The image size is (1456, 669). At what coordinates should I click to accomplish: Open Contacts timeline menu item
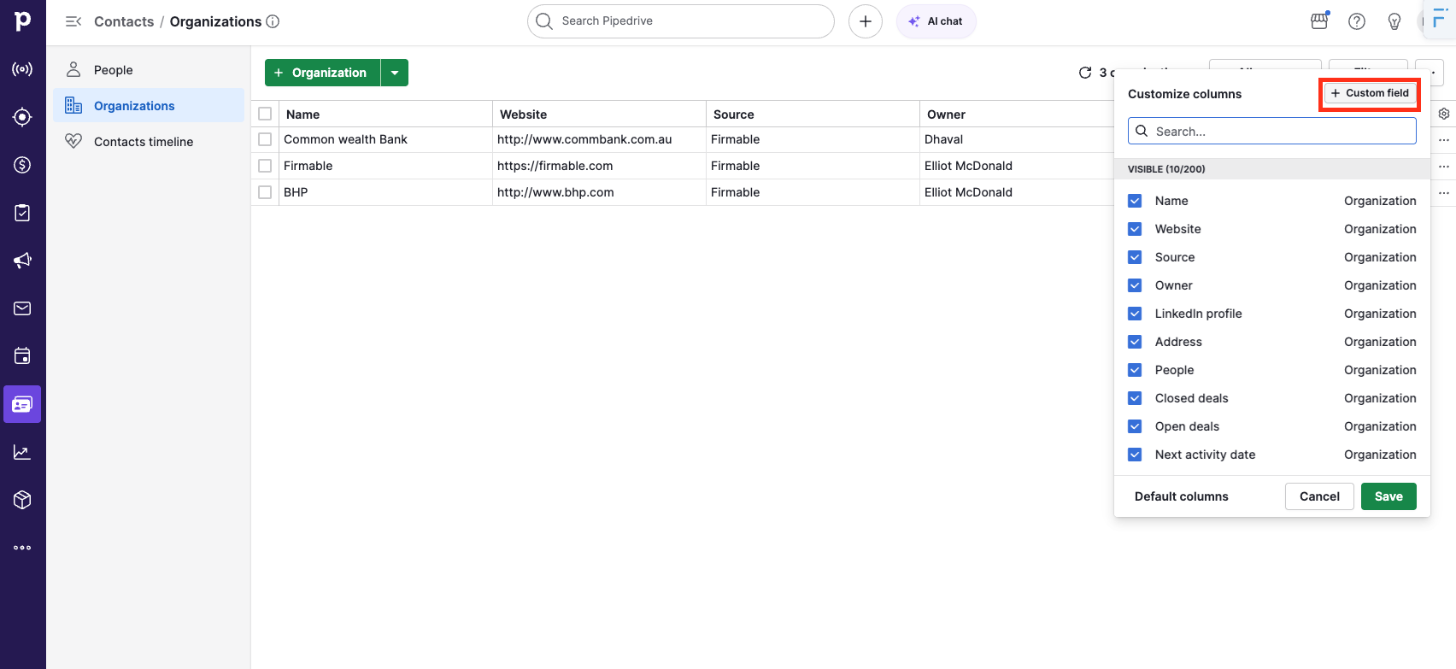tap(149, 142)
